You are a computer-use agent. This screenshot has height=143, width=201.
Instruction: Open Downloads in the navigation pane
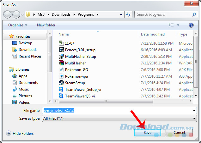pos(28,50)
